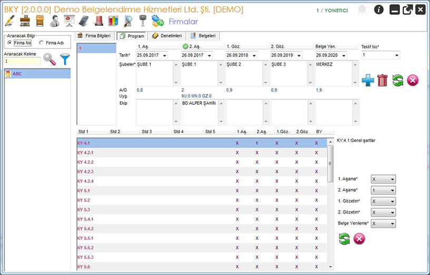Click the table scrollbar up arrow

pyautogui.click(x=330, y=142)
